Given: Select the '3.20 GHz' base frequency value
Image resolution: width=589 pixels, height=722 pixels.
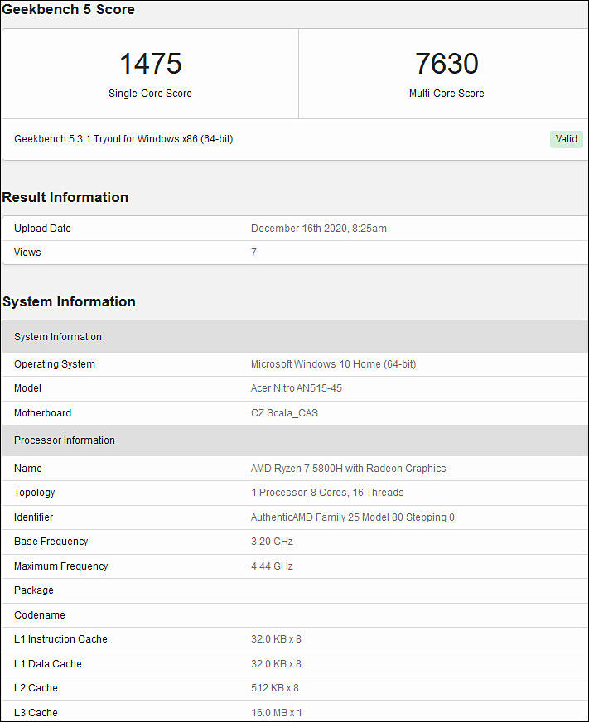Looking at the screenshot, I should pos(272,541).
